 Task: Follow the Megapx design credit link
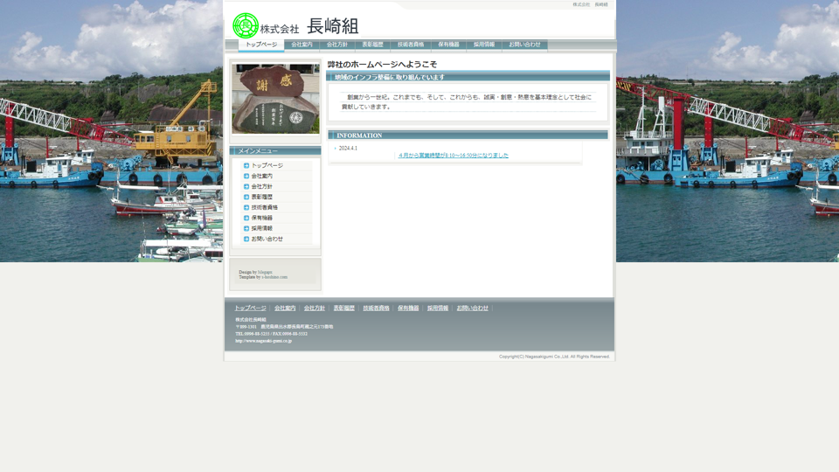265,272
